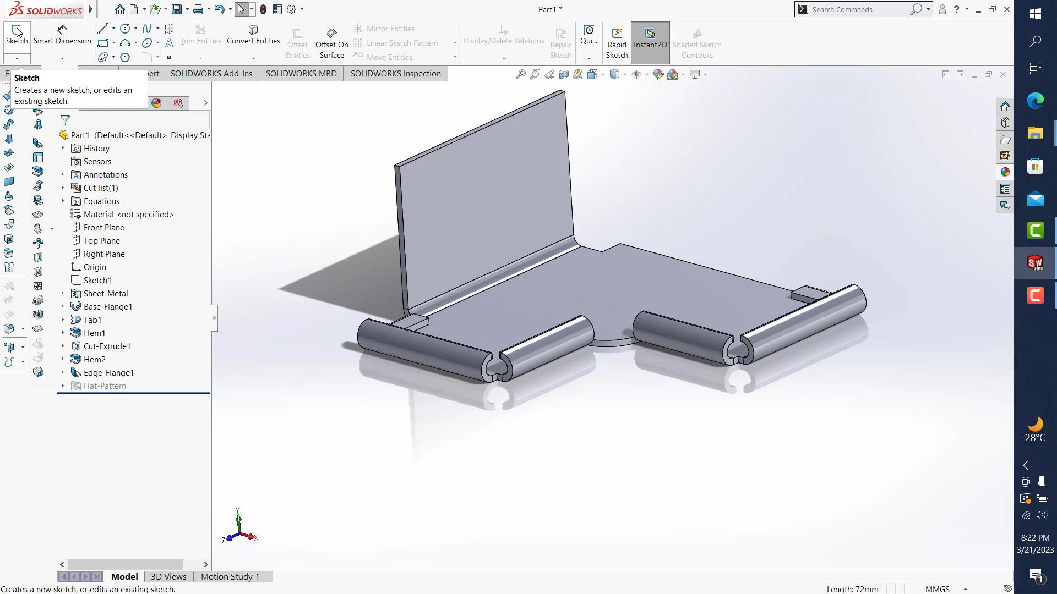
Task: Open Microsoft Edge from the taskbar
Action: [x=1035, y=101]
